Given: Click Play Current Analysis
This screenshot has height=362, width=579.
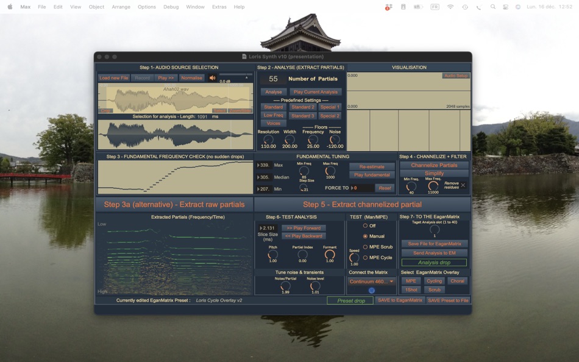Looking at the screenshot, I should pyautogui.click(x=316, y=92).
